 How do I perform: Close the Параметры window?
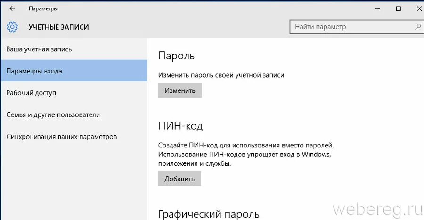[x=419, y=8]
